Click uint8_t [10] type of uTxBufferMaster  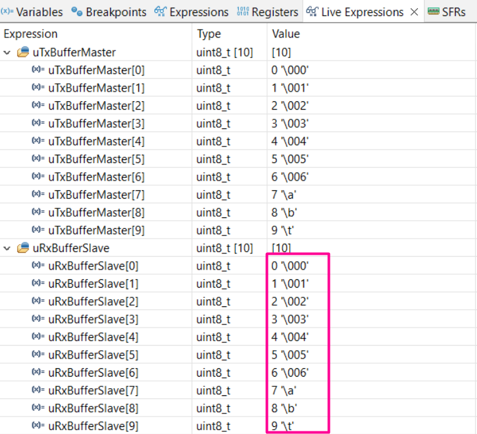click(x=225, y=53)
